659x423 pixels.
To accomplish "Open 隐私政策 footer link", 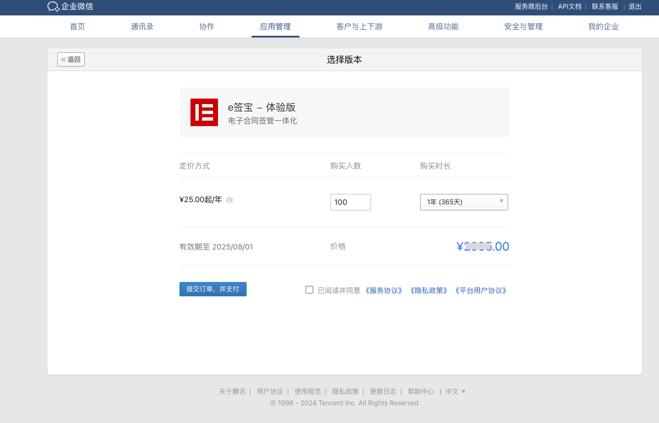I will coord(345,391).
